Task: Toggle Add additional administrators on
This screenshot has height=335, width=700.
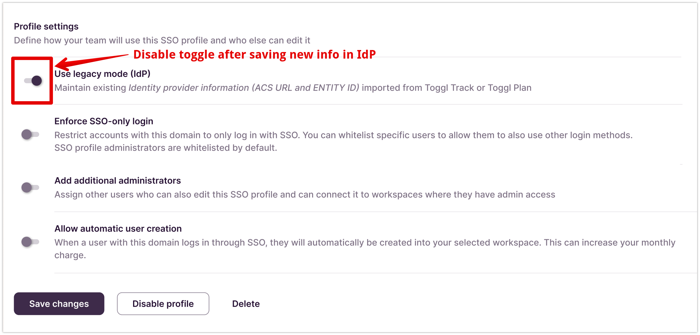Action: coord(30,188)
